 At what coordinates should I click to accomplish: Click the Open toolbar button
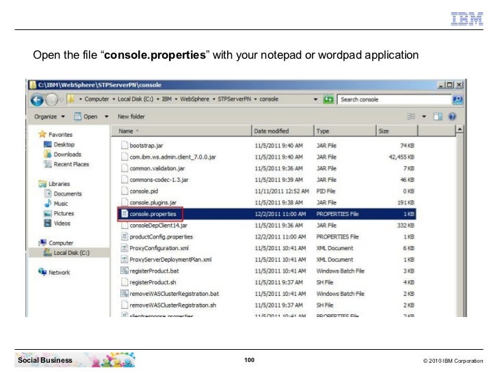pyautogui.click(x=86, y=116)
